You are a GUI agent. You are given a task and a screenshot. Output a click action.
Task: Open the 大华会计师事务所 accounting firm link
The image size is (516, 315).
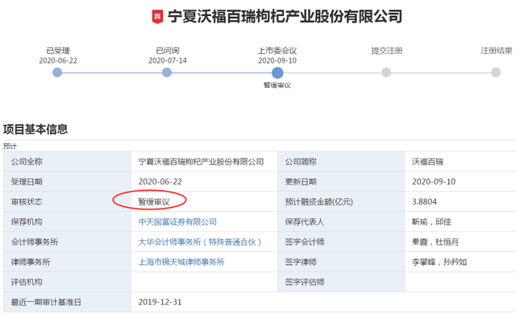pyautogui.click(x=200, y=242)
